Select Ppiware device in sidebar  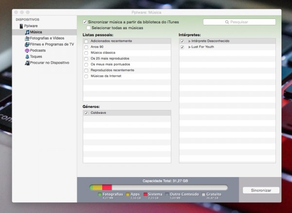(31, 26)
